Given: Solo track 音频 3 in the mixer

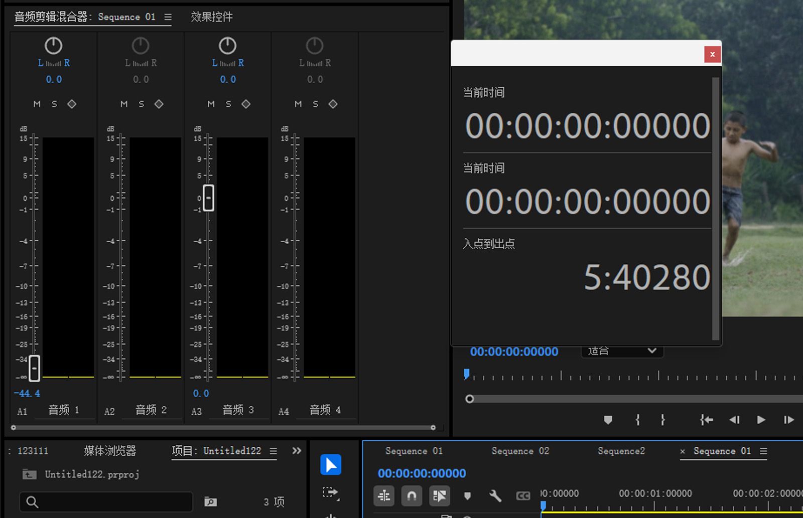Looking at the screenshot, I should (228, 104).
